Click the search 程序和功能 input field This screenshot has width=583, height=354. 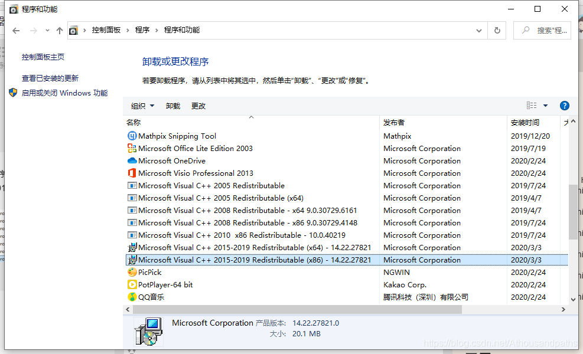tap(542, 31)
